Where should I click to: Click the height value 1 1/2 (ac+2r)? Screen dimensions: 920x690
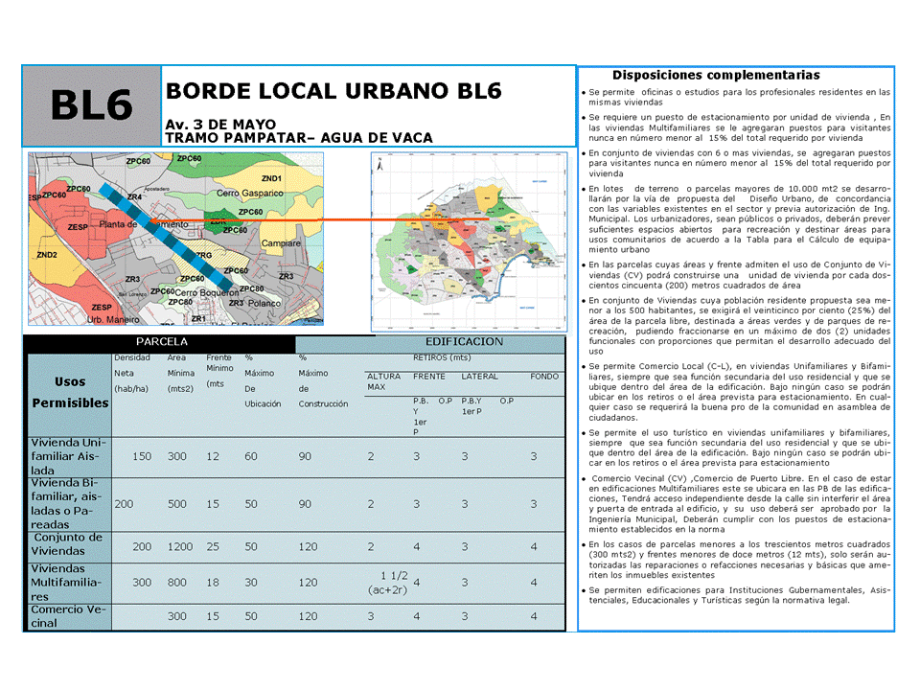click(388, 583)
